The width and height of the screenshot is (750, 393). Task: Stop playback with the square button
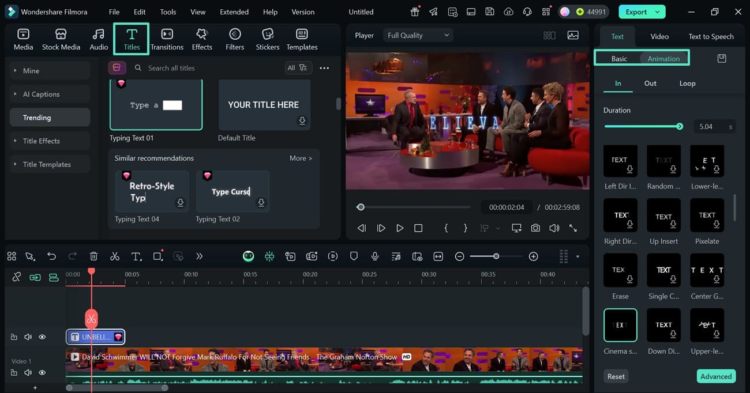(418, 228)
